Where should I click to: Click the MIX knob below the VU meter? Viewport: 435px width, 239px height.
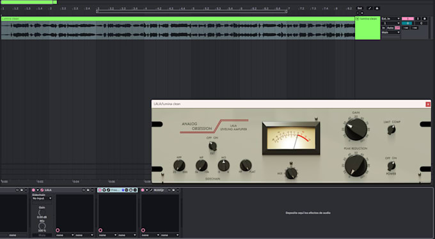tap(291, 174)
